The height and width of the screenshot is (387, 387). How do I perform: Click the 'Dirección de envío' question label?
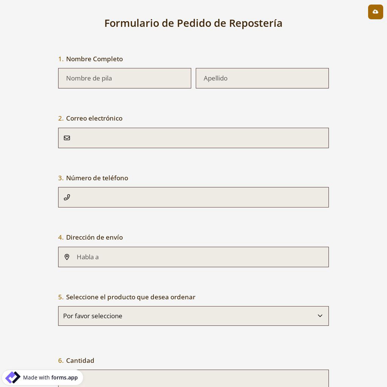pyautogui.click(x=94, y=237)
